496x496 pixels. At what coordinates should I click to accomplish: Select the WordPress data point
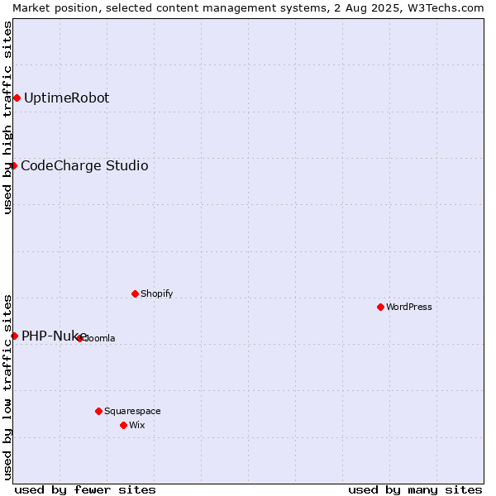point(380,308)
